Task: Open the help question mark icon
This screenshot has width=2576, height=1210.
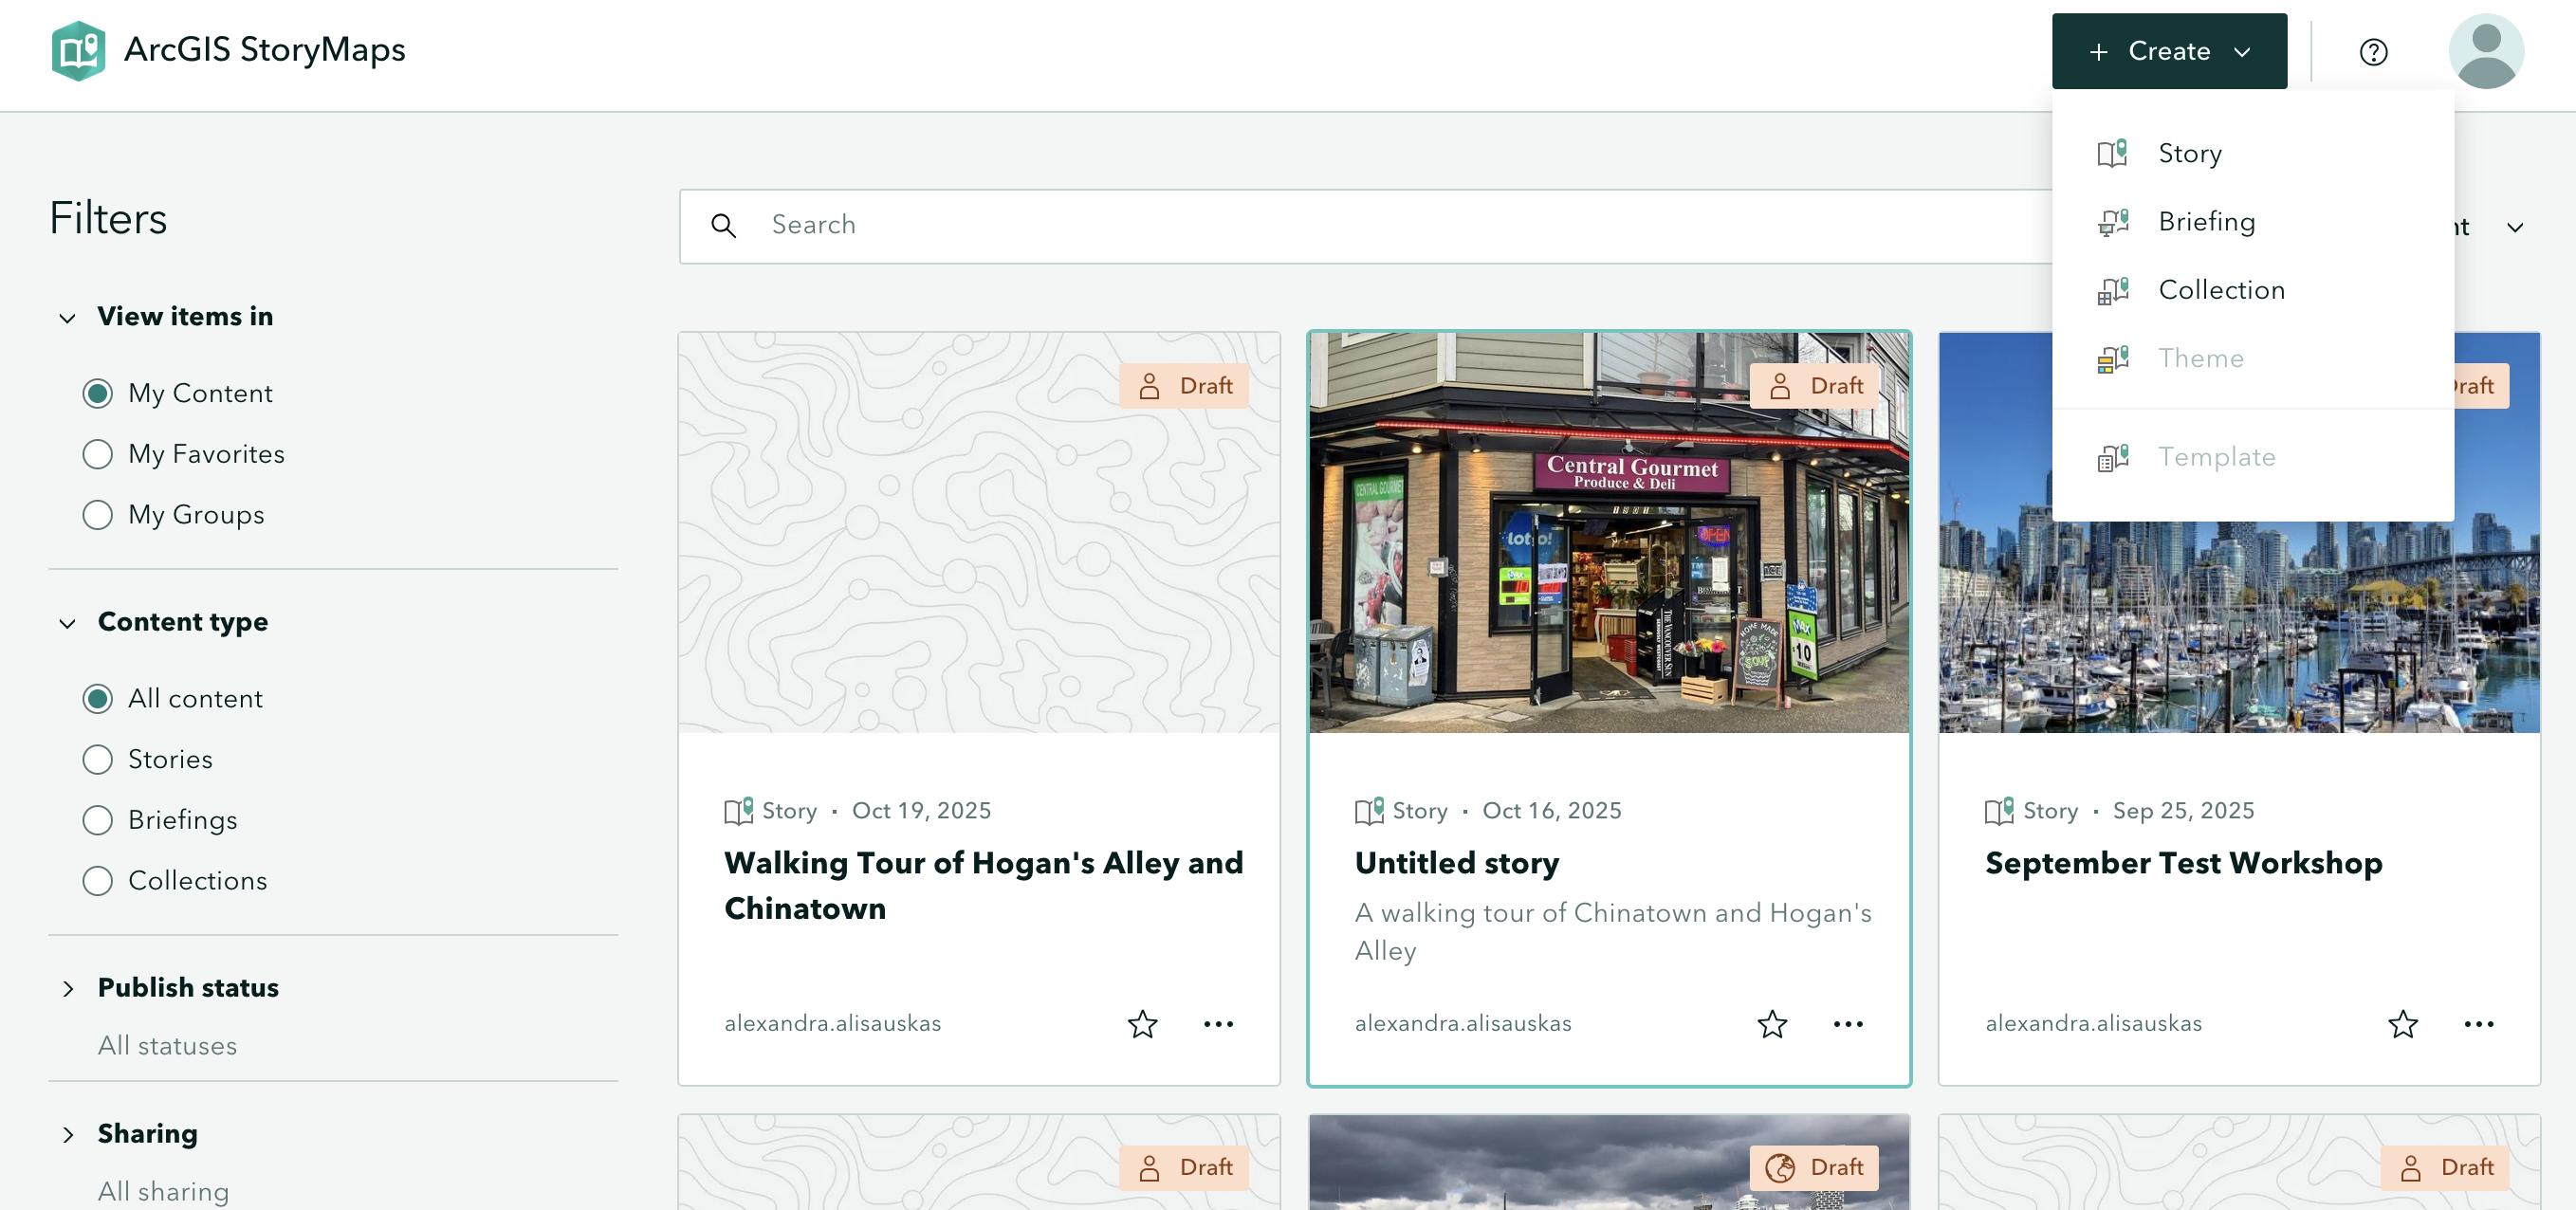Action: [2373, 52]
